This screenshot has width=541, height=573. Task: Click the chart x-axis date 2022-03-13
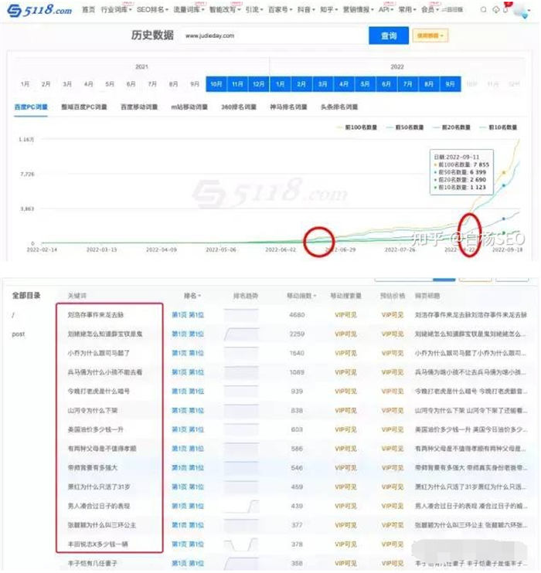pyautogui.click(x=102, y=249)
